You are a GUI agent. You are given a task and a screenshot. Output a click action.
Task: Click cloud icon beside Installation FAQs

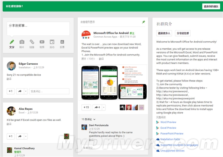click(158, 139)
